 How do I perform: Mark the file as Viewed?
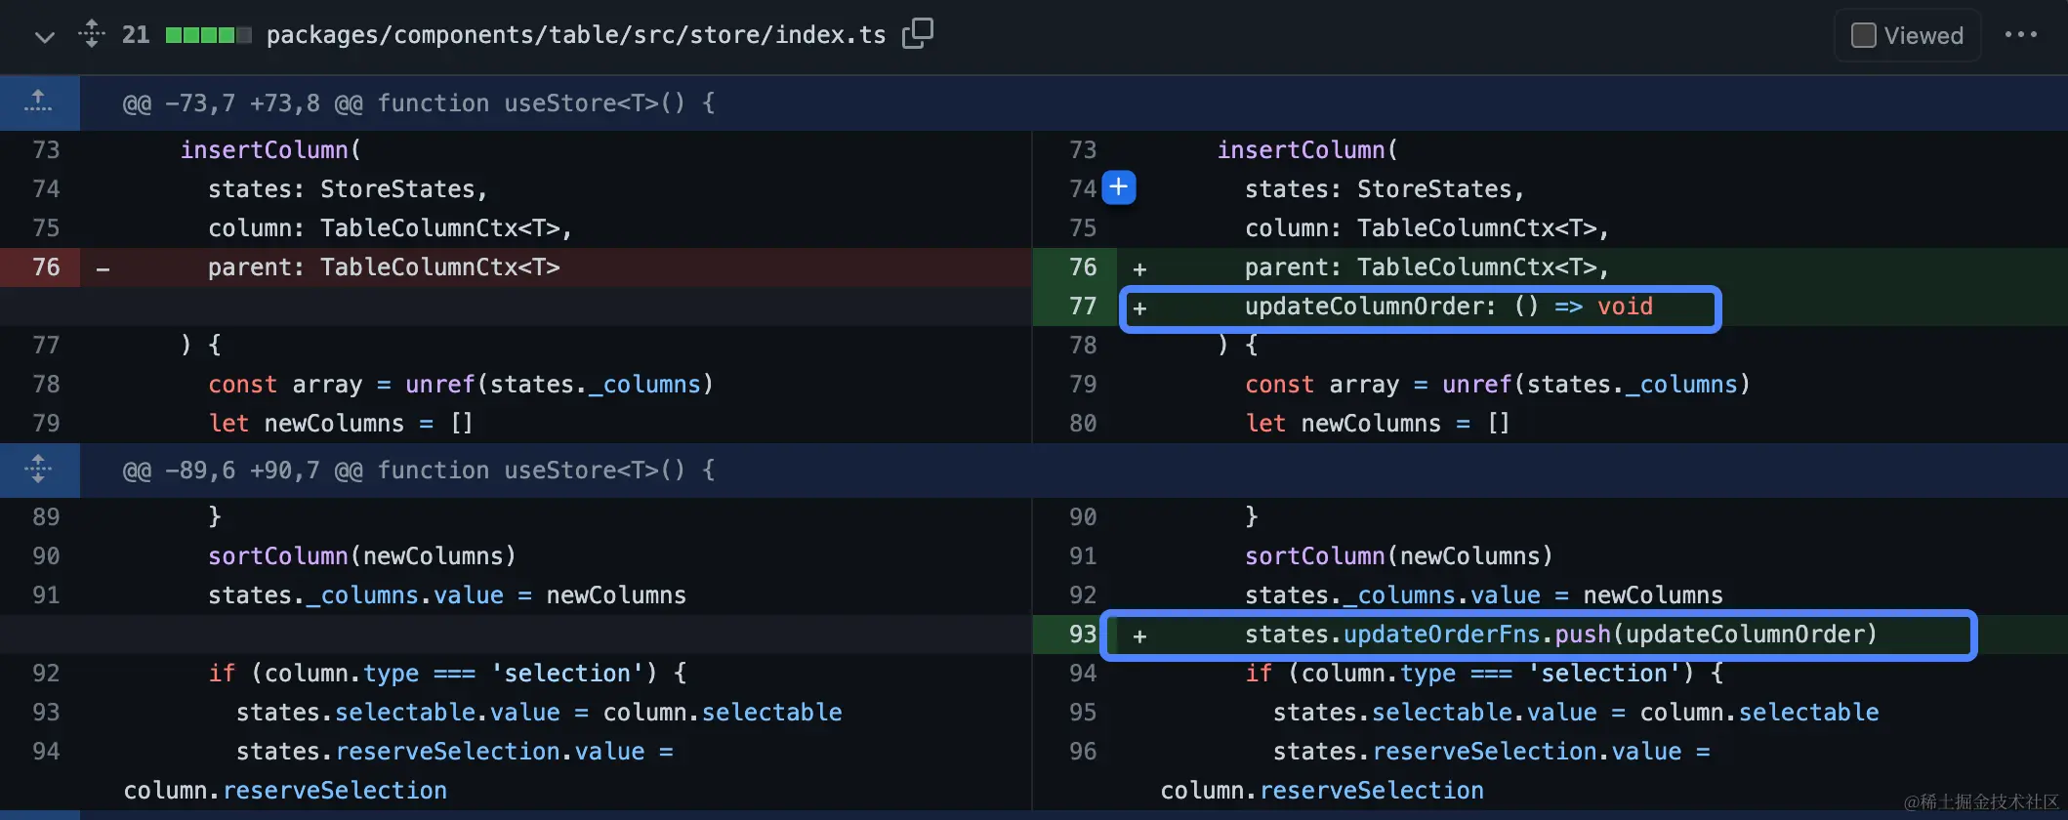(1864, 36)
